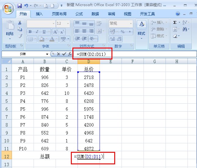This screenshot has width=197, height=168.
Task: Merge and center cells
Action: [99, 31]
